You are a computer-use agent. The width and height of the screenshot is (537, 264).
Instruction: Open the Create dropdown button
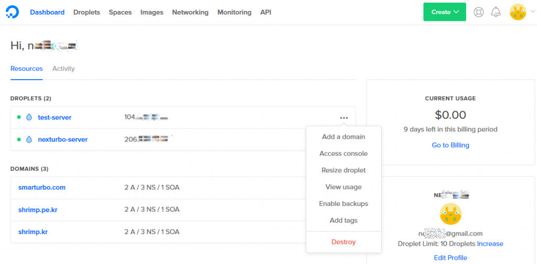445,12
